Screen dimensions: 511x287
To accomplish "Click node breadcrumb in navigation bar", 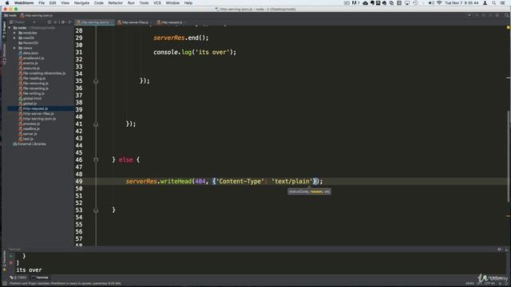I will [x=10, y=15].
